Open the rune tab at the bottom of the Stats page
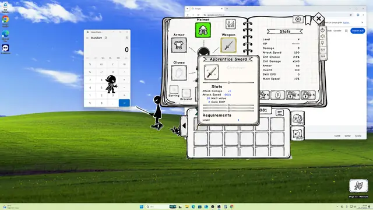The image size is (373, 210). [277, 95]
